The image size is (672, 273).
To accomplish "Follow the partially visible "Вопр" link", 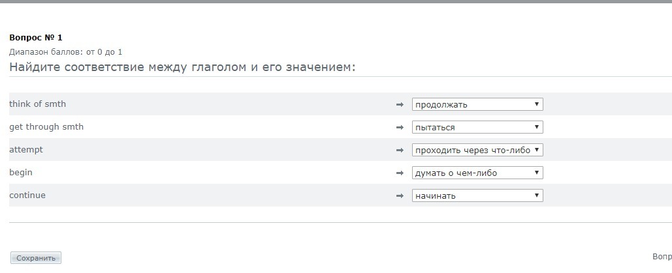I will (x=662, y=257).
